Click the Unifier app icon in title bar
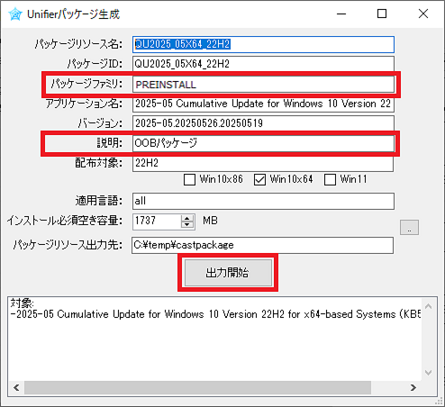 coord(15,14)
